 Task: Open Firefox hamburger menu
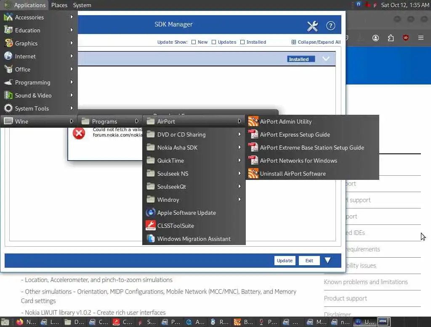[x=421, y=37]
